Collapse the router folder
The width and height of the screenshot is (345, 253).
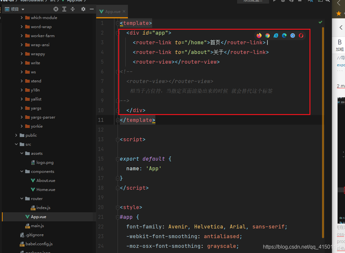(x=22, y=198)
